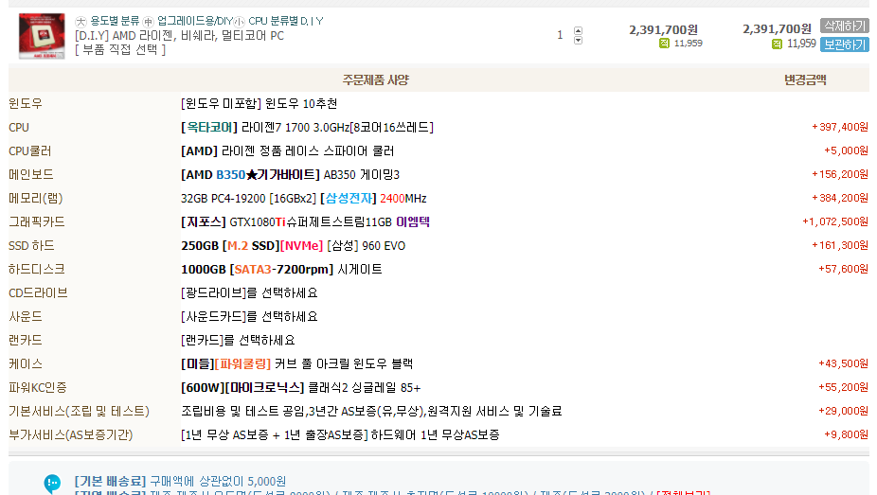Click the 小 category level icon
This screenshot has height=495, width=877.
(x=240, y=22)
